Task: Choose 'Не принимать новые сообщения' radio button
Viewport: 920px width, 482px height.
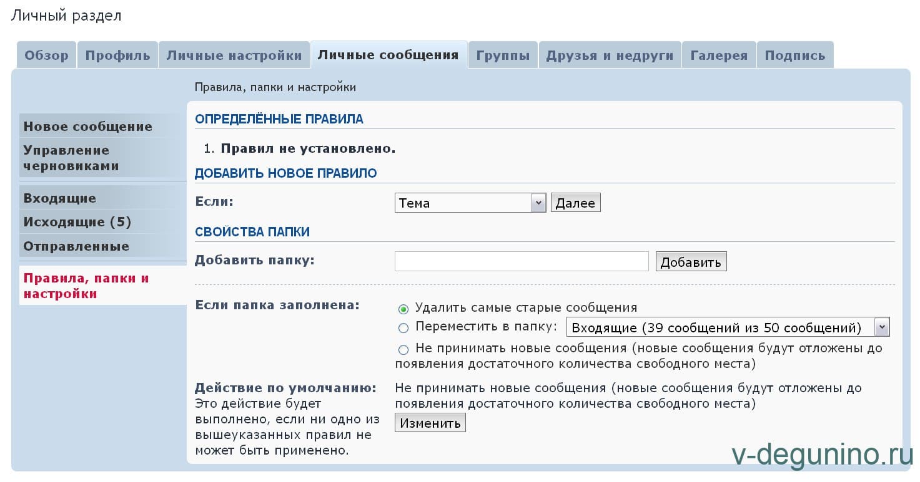Action: pyautogui.click(x=403, y=350)
